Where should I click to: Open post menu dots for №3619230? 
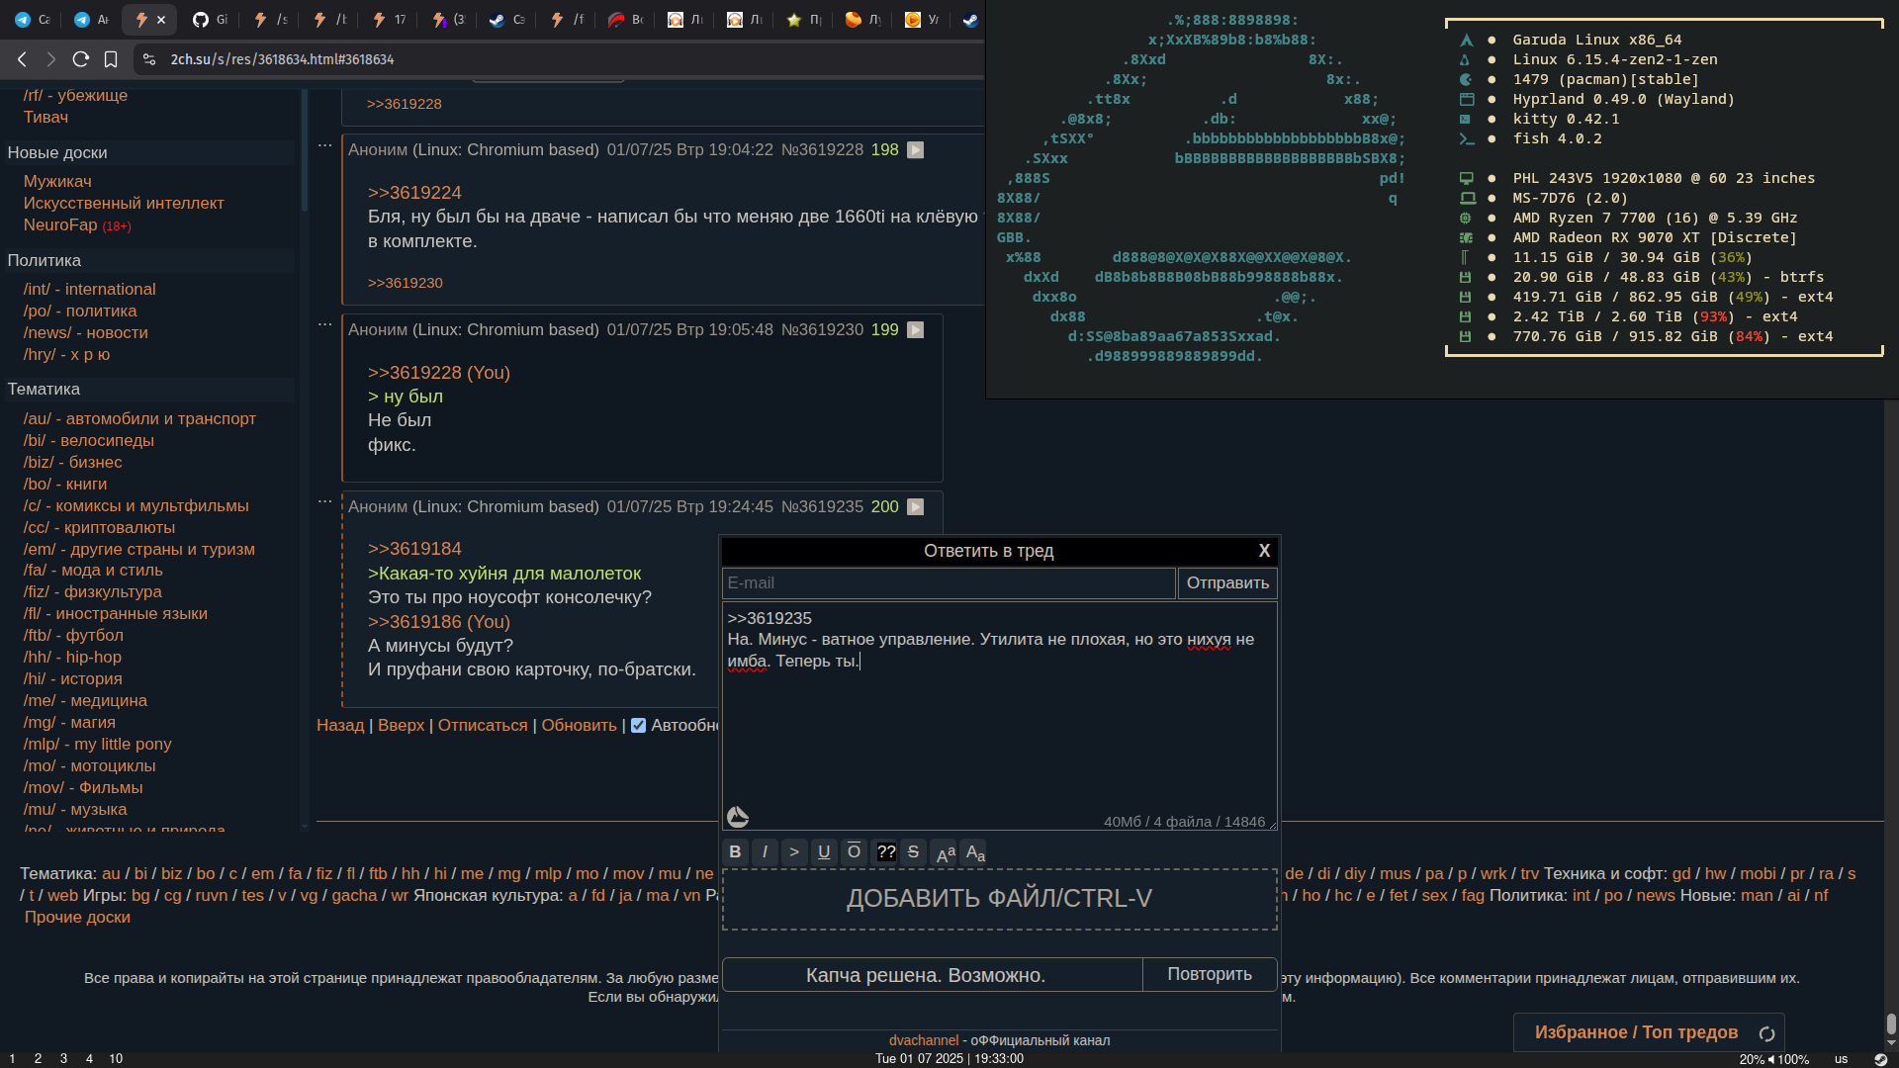click(x=324, y=325)
